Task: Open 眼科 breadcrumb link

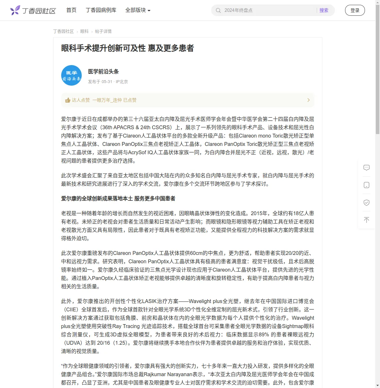Action: (84, 31)
